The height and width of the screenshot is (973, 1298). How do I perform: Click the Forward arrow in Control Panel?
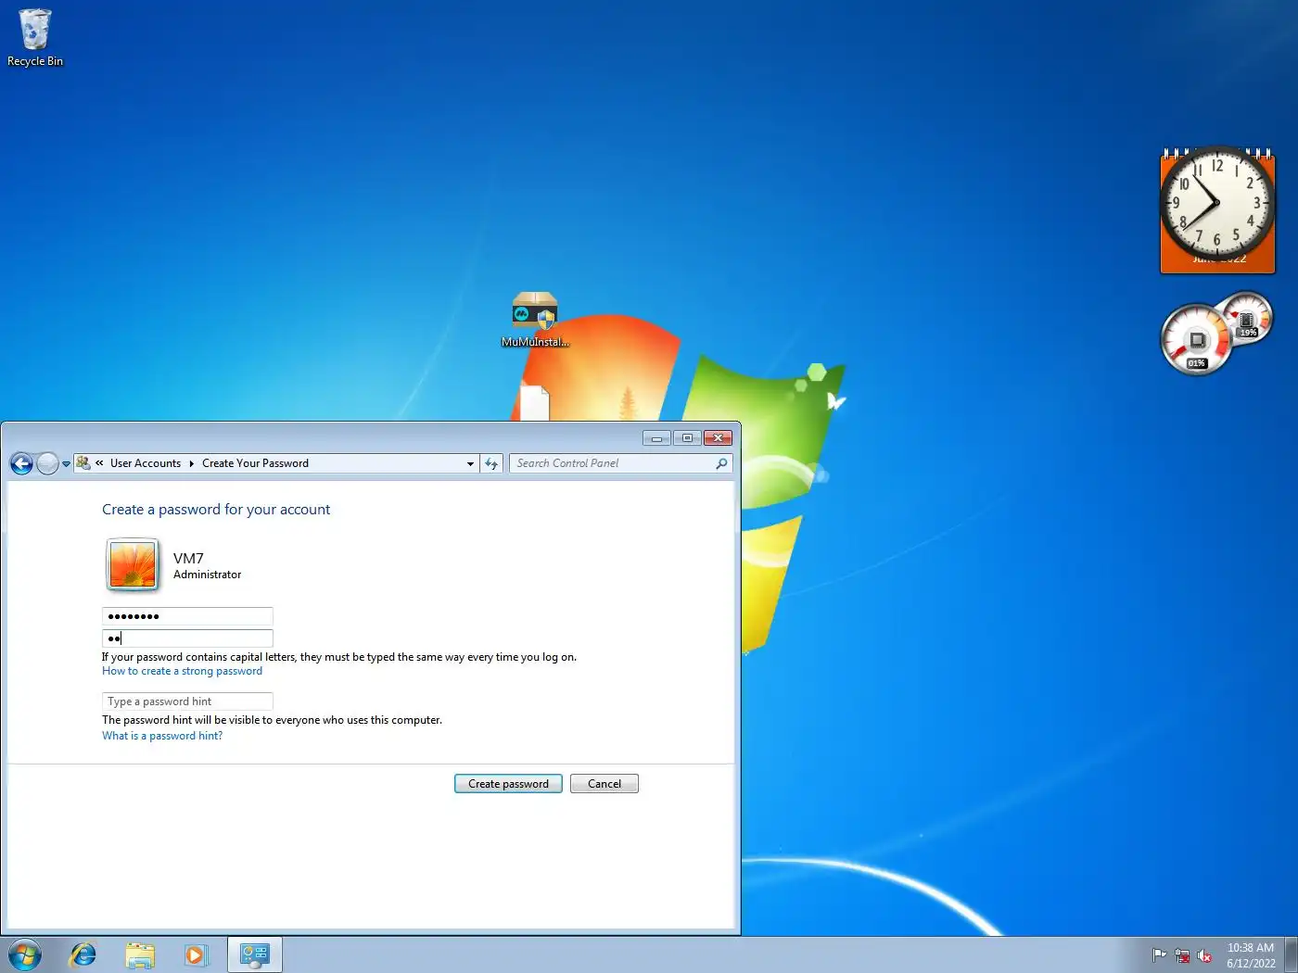coord(47,463)
